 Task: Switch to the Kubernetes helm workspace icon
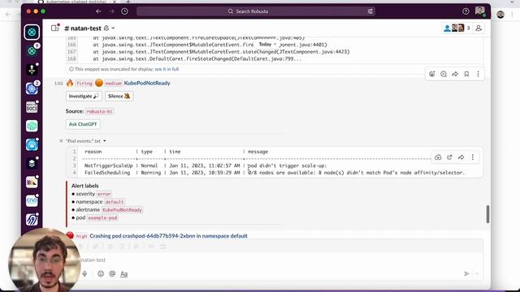(32, 88)
